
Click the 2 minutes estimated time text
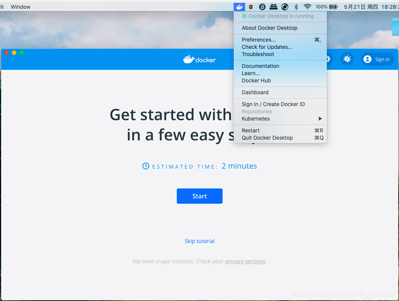(239, 166)
